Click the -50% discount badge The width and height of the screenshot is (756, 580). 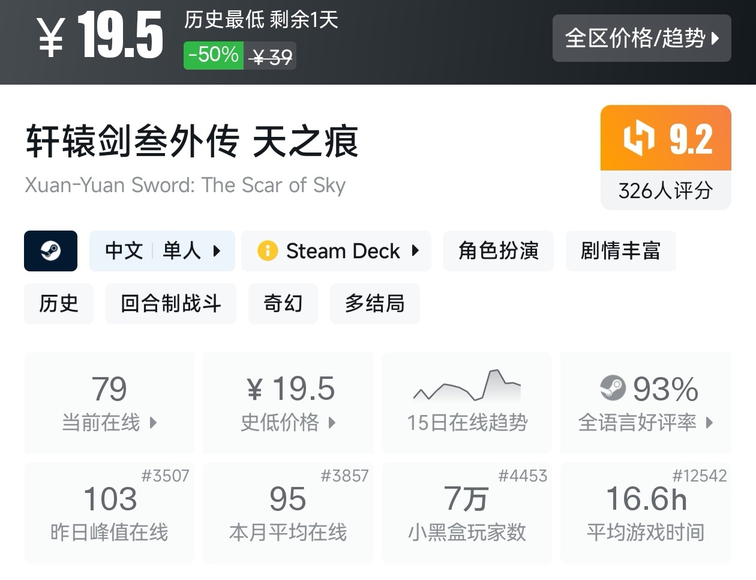pos(214,55)
